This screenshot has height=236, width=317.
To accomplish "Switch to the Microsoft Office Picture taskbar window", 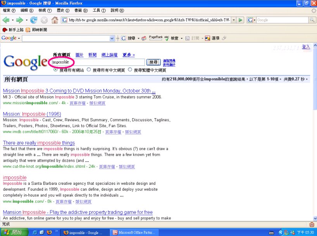I will [x=134, y=233].
